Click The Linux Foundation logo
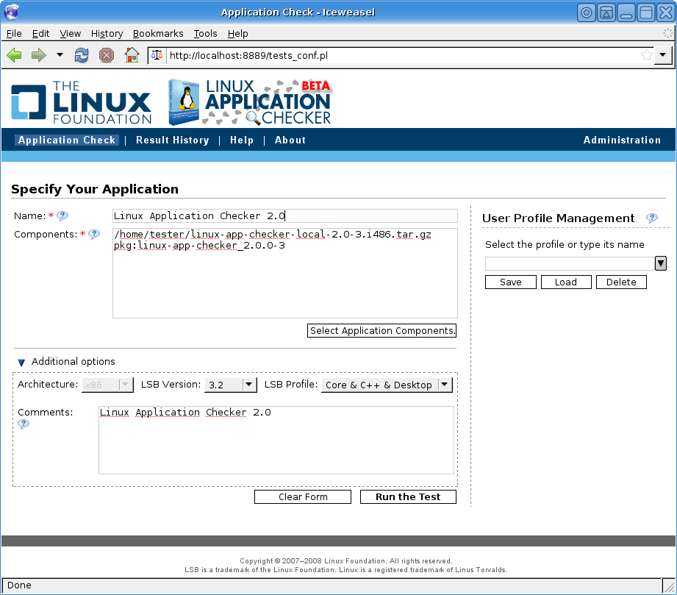677x595 pixels. tap(81, 102)
